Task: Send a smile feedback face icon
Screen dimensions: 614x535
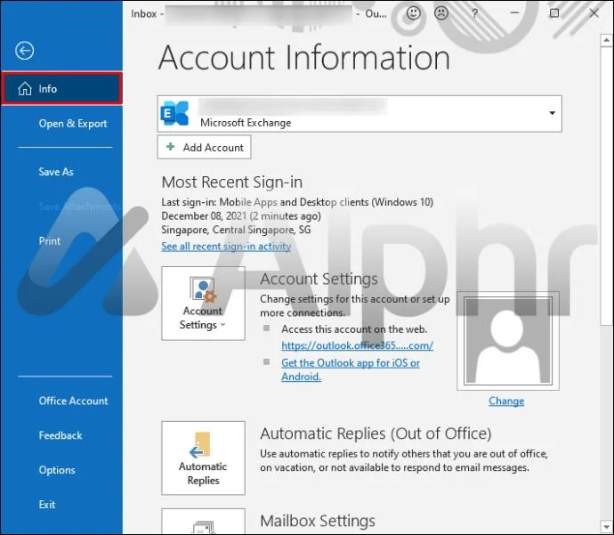Action: pos(414,13)
